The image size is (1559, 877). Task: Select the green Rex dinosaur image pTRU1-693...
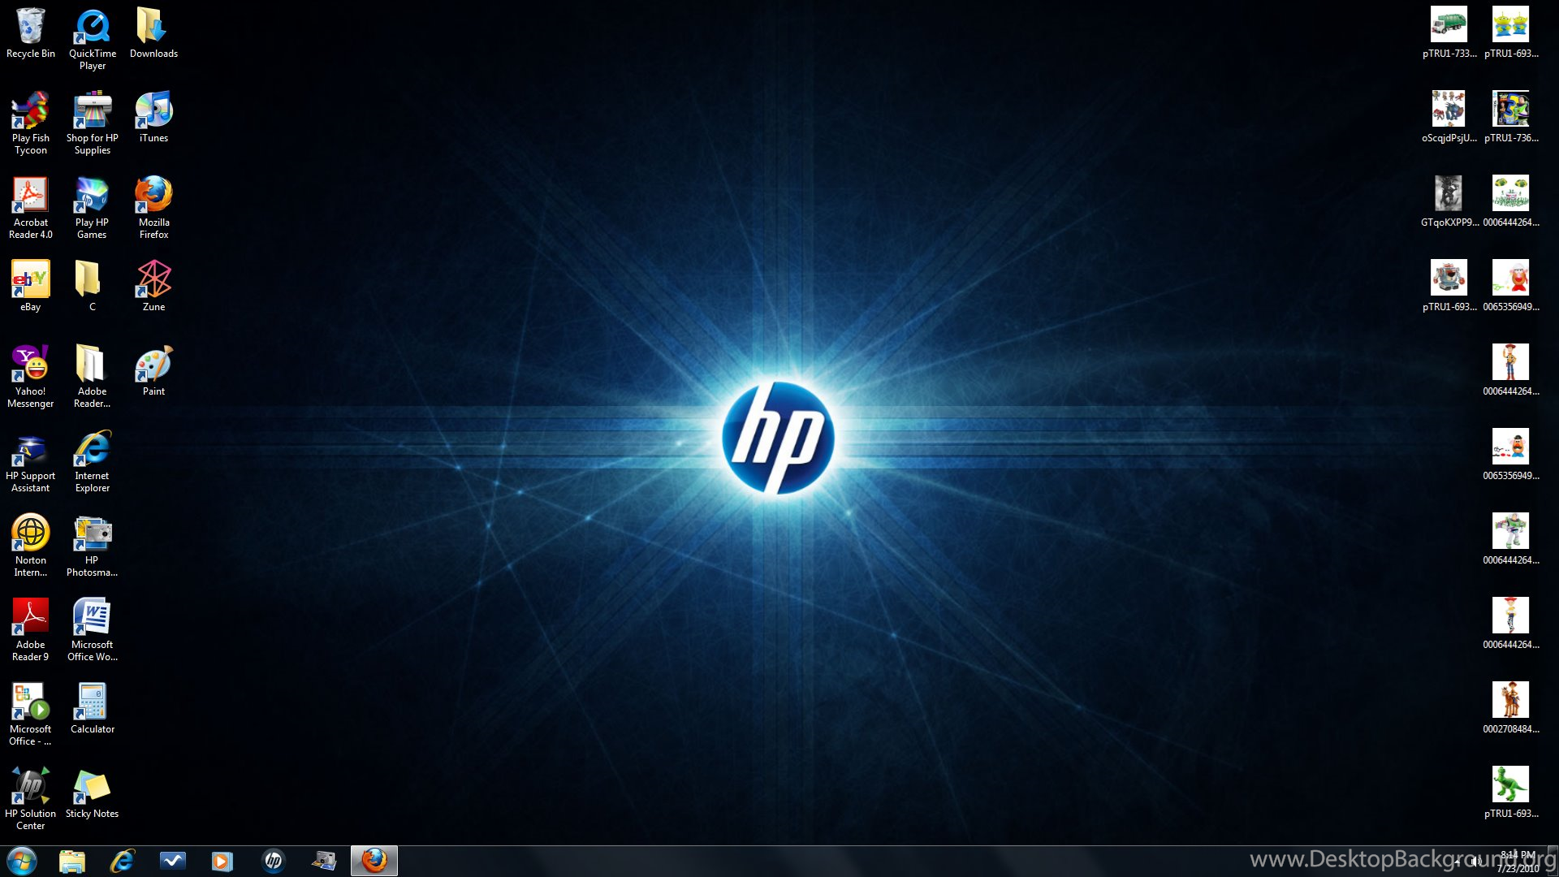coord(1510,793)
